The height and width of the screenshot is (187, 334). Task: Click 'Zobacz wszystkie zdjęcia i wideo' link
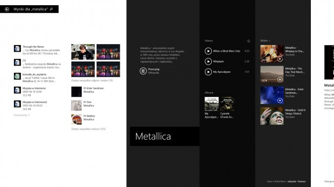coord(92,80)
